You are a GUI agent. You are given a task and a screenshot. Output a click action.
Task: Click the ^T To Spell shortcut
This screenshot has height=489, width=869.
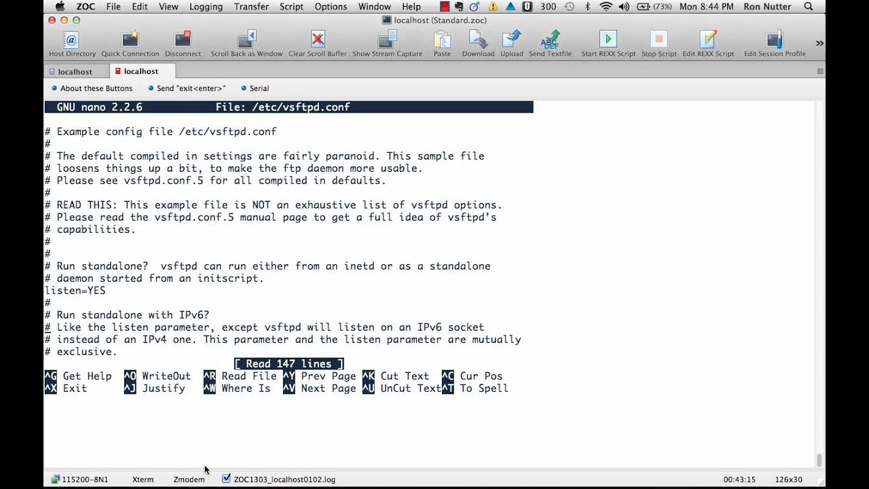pyautogui.click(x=475, y=388)
